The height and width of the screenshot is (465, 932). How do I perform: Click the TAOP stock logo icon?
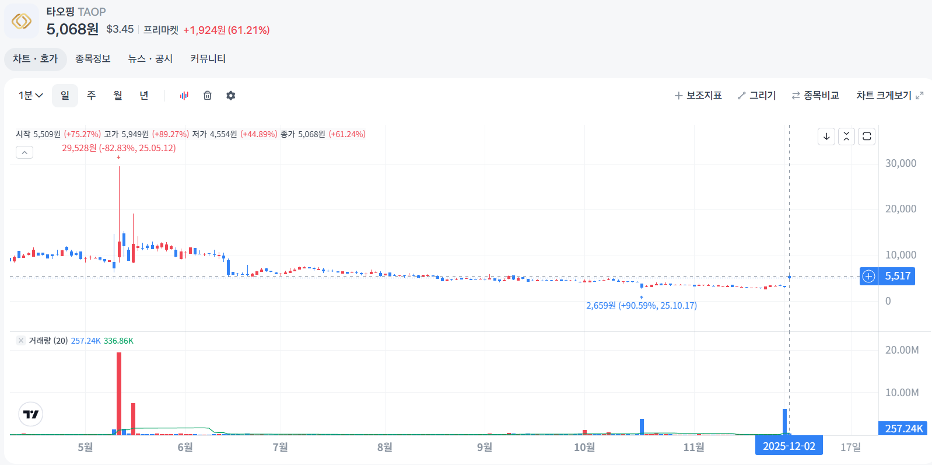[22, 21]
